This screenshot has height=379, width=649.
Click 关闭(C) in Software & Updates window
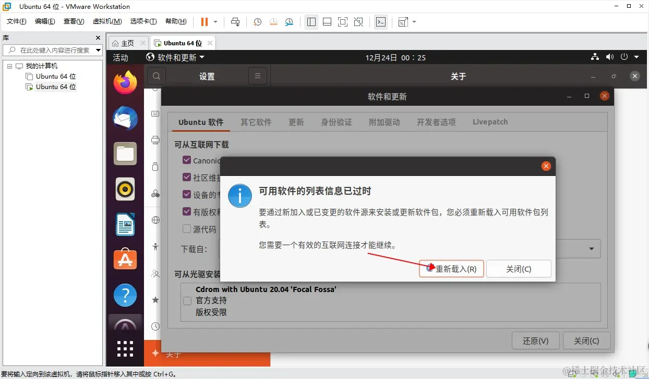click(x=586, y=341)
